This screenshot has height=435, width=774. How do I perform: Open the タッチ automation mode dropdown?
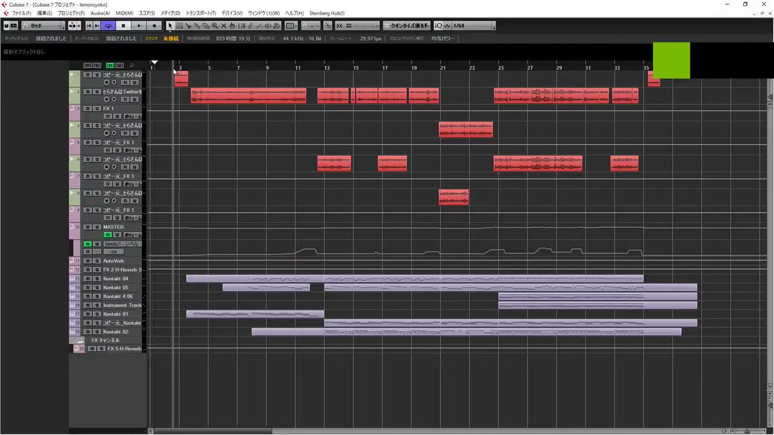43,26
